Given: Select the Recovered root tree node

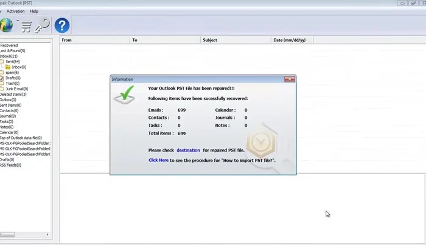Looking at the screenshot, I should tap(9, 45).
